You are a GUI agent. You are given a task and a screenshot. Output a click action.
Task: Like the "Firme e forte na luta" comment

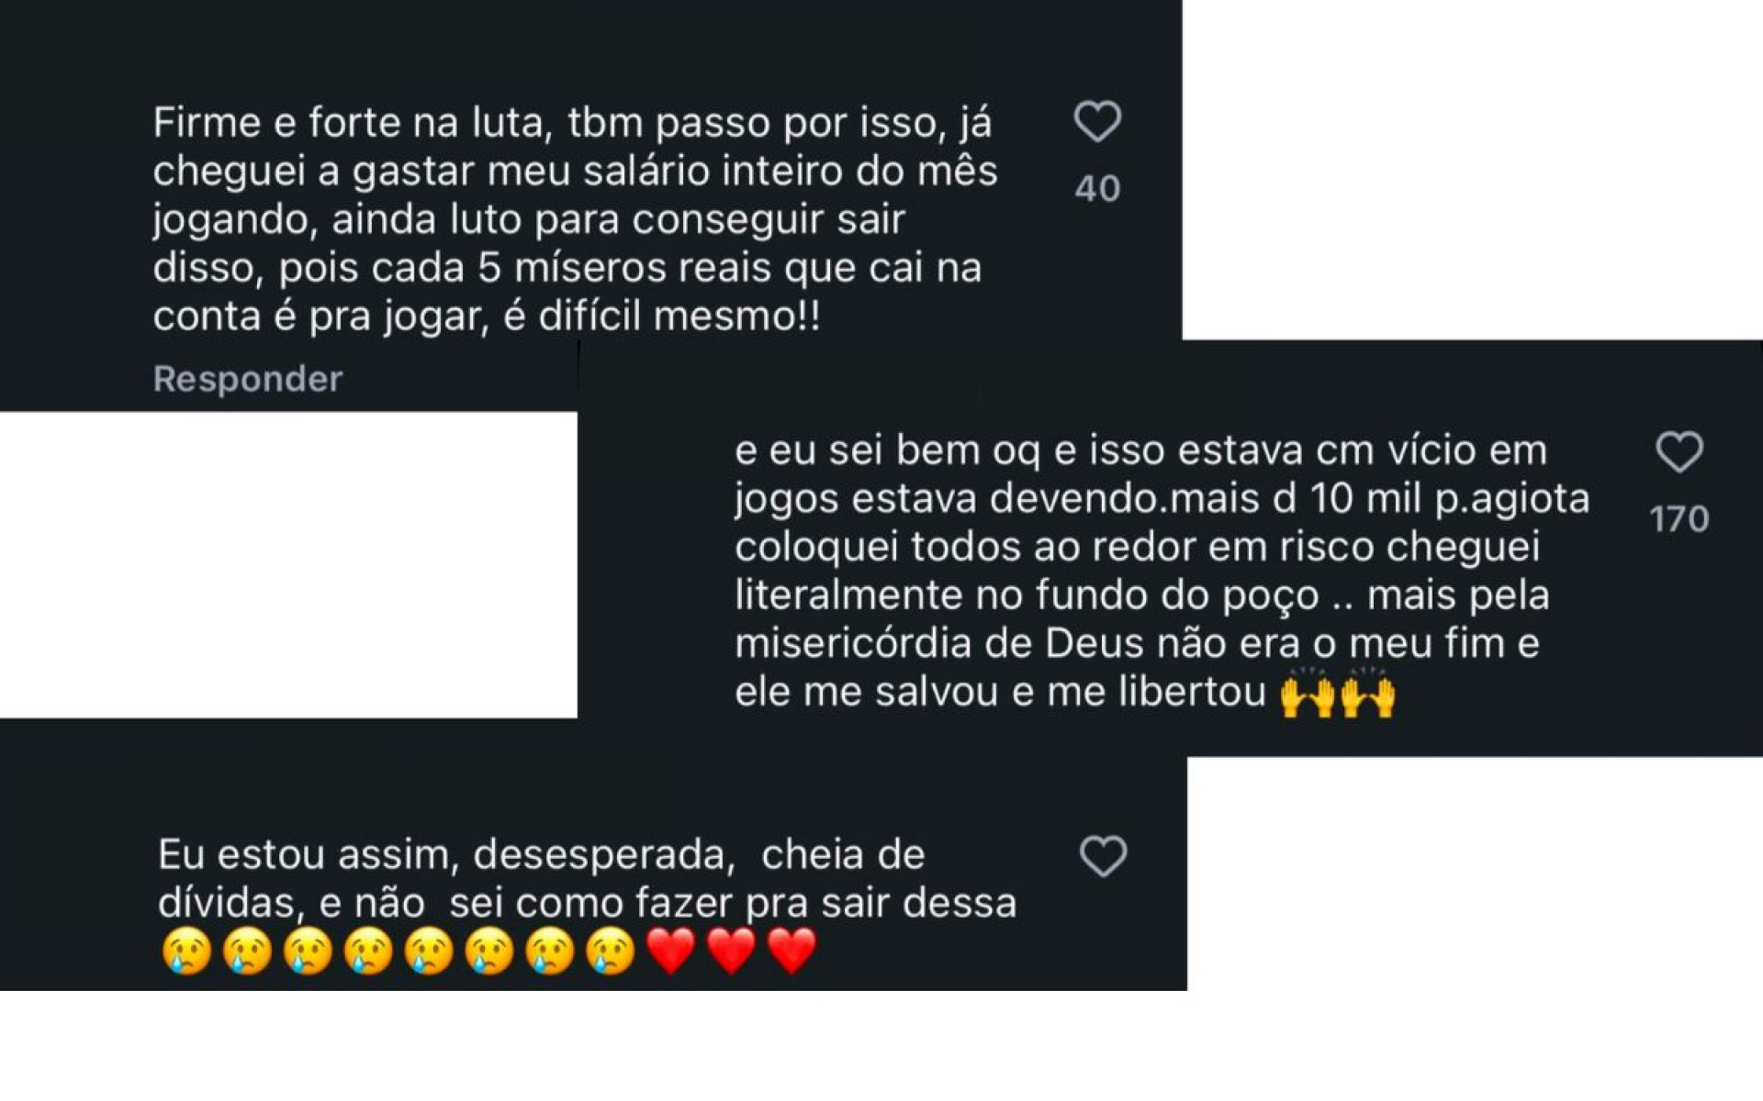pos(1097,122)
